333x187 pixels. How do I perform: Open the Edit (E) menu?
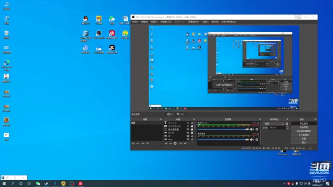click(x=144, y=22)
